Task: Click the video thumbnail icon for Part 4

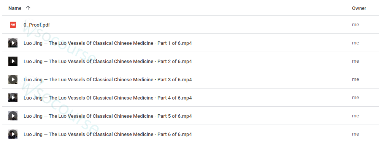Action: 13,98
